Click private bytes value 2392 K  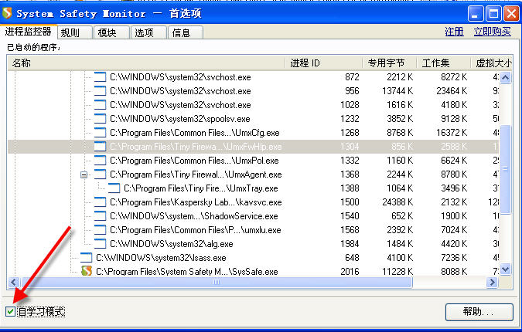(400, 230)
